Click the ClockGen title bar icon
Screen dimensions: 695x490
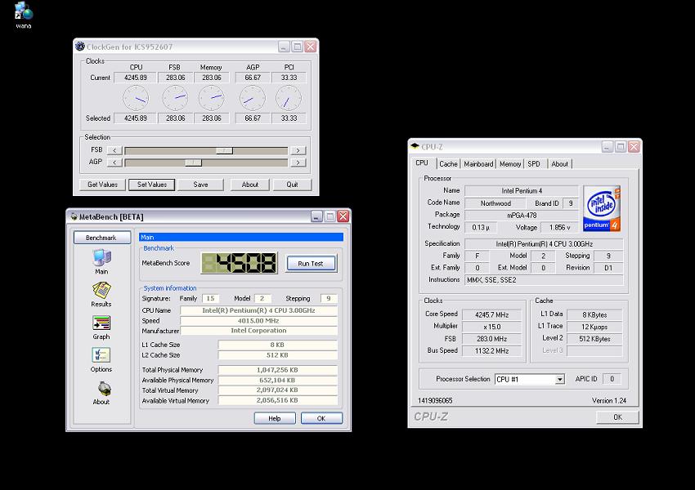(80, 47)
